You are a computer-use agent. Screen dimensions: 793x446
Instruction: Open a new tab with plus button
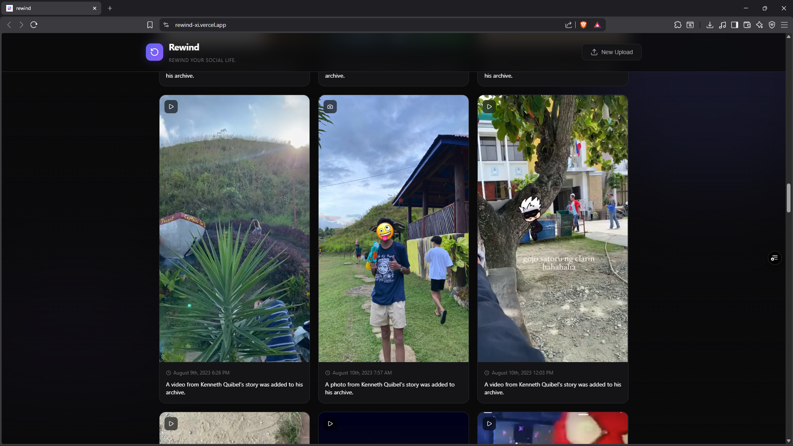tap(110, 8)
